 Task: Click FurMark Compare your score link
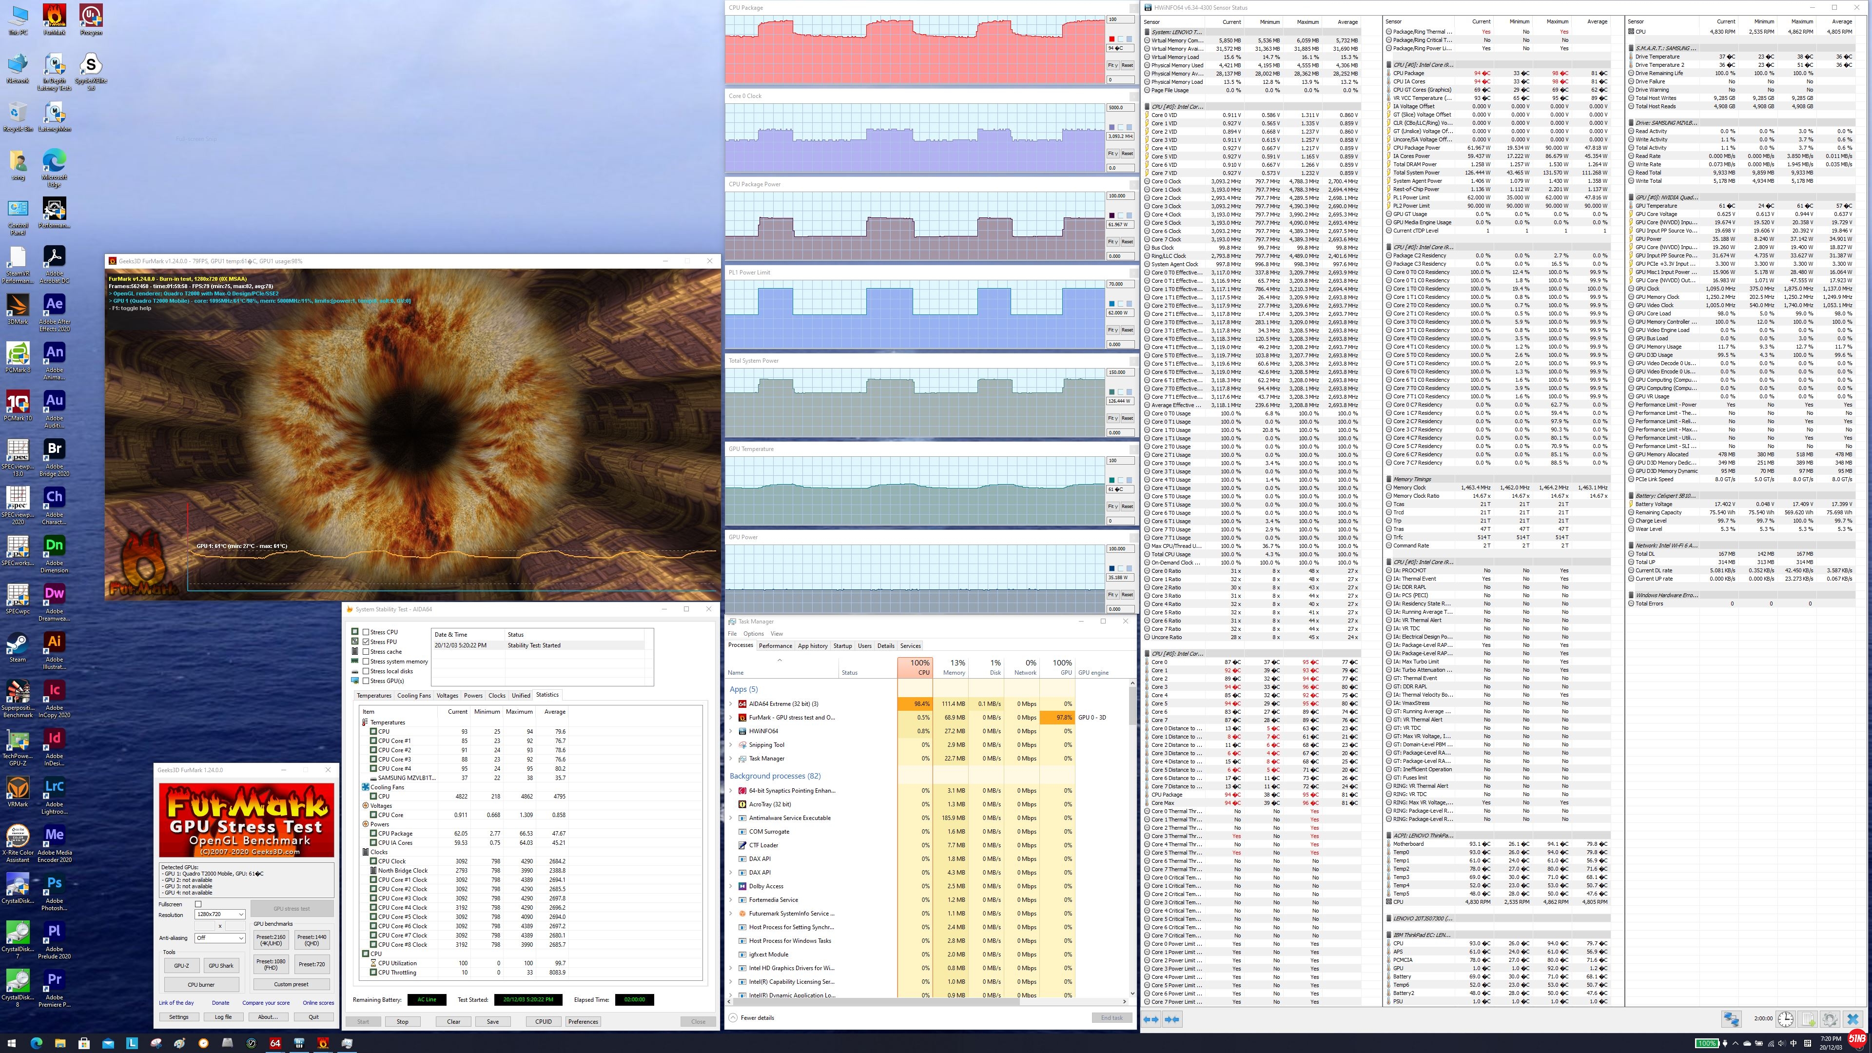pos(266,1003)
